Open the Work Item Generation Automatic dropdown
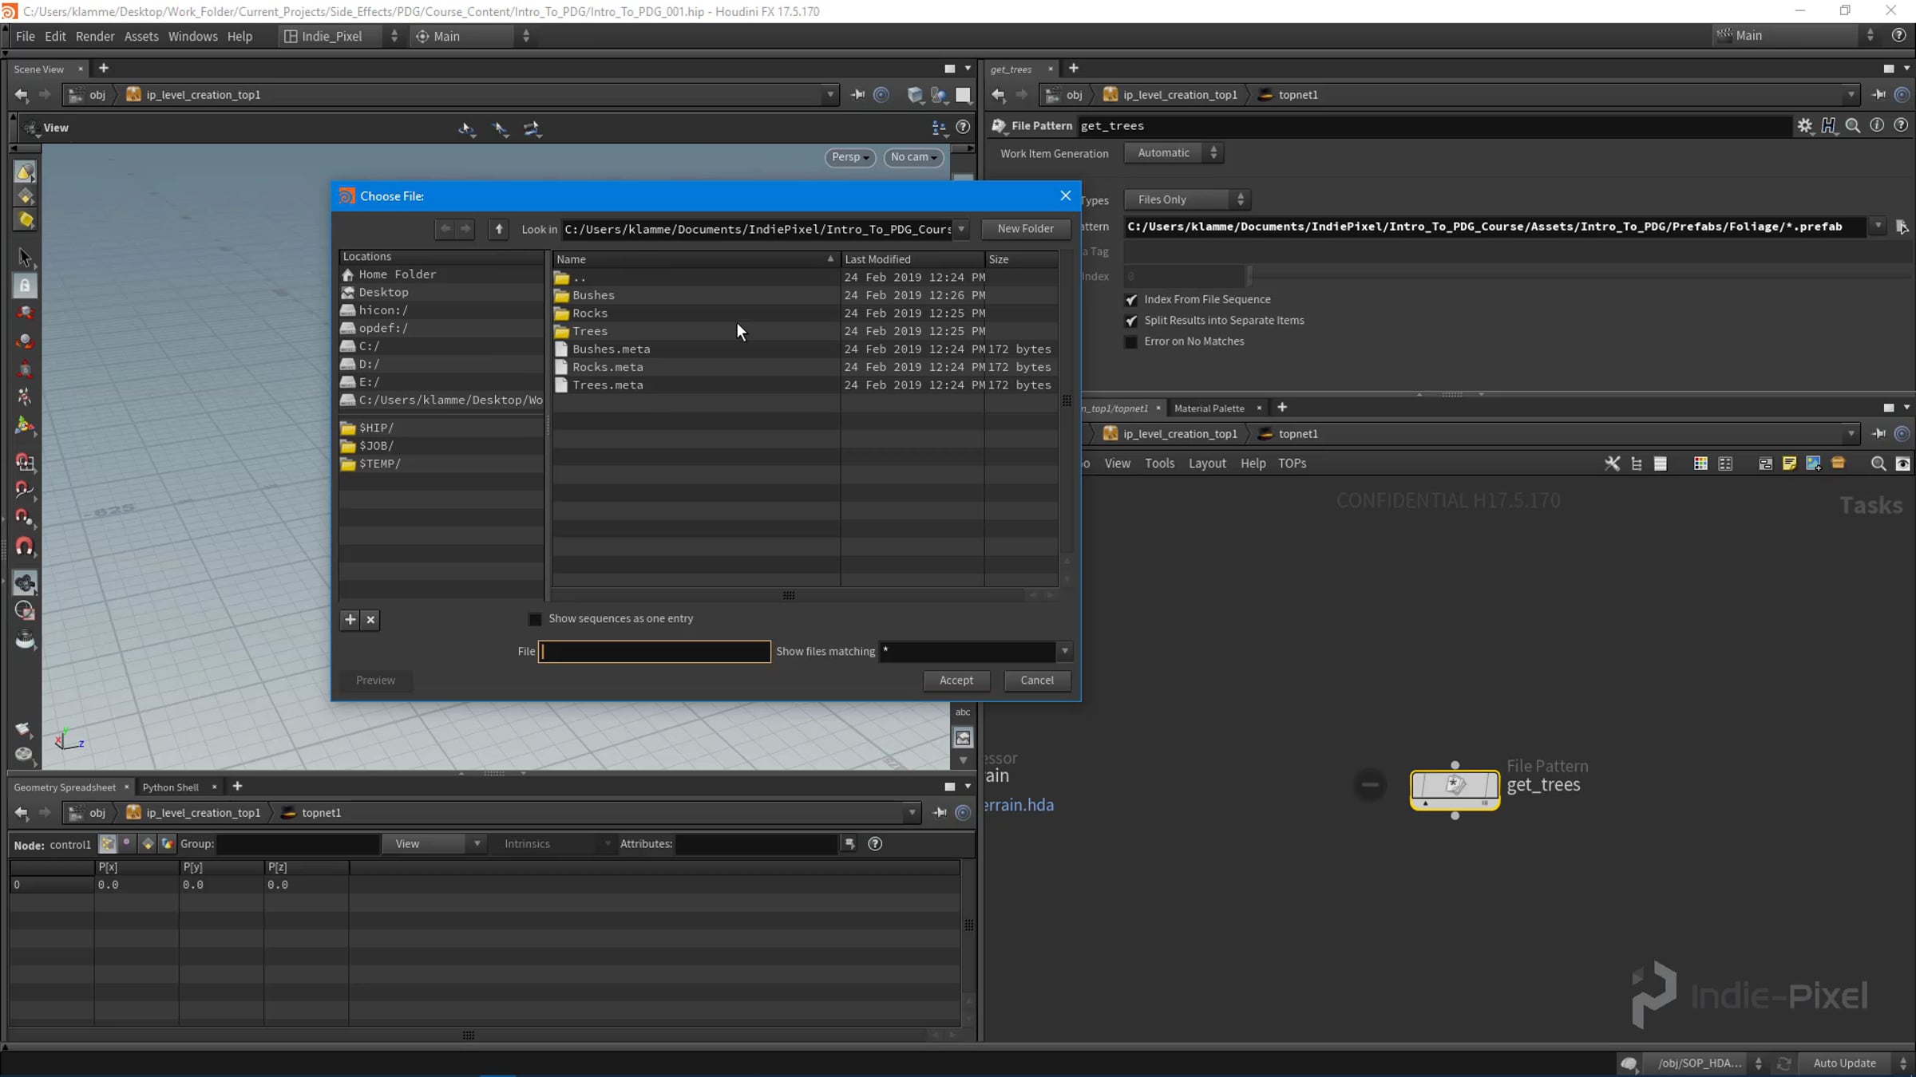The height and width of the screenshot is (1077, 1916). point(1174,153)
